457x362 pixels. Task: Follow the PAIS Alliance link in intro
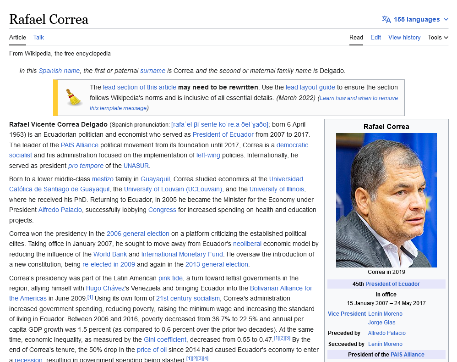point(80,145)
